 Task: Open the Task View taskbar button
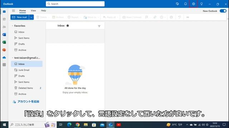(x=61, y=125)
